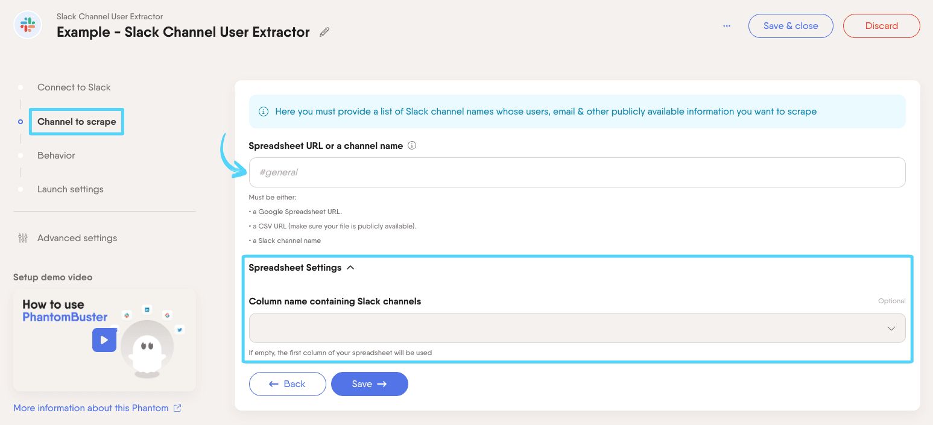Click the Back button
This screenshot has height=425, width=933.
288,384
